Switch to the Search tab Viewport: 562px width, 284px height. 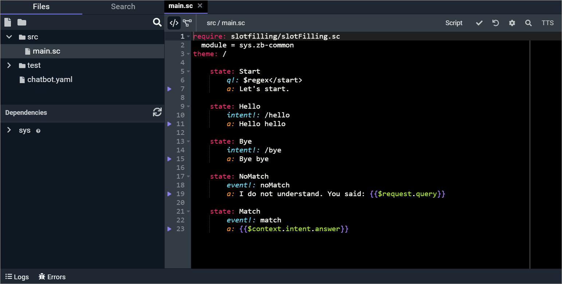pyautogui.click(x=123, y=7)
